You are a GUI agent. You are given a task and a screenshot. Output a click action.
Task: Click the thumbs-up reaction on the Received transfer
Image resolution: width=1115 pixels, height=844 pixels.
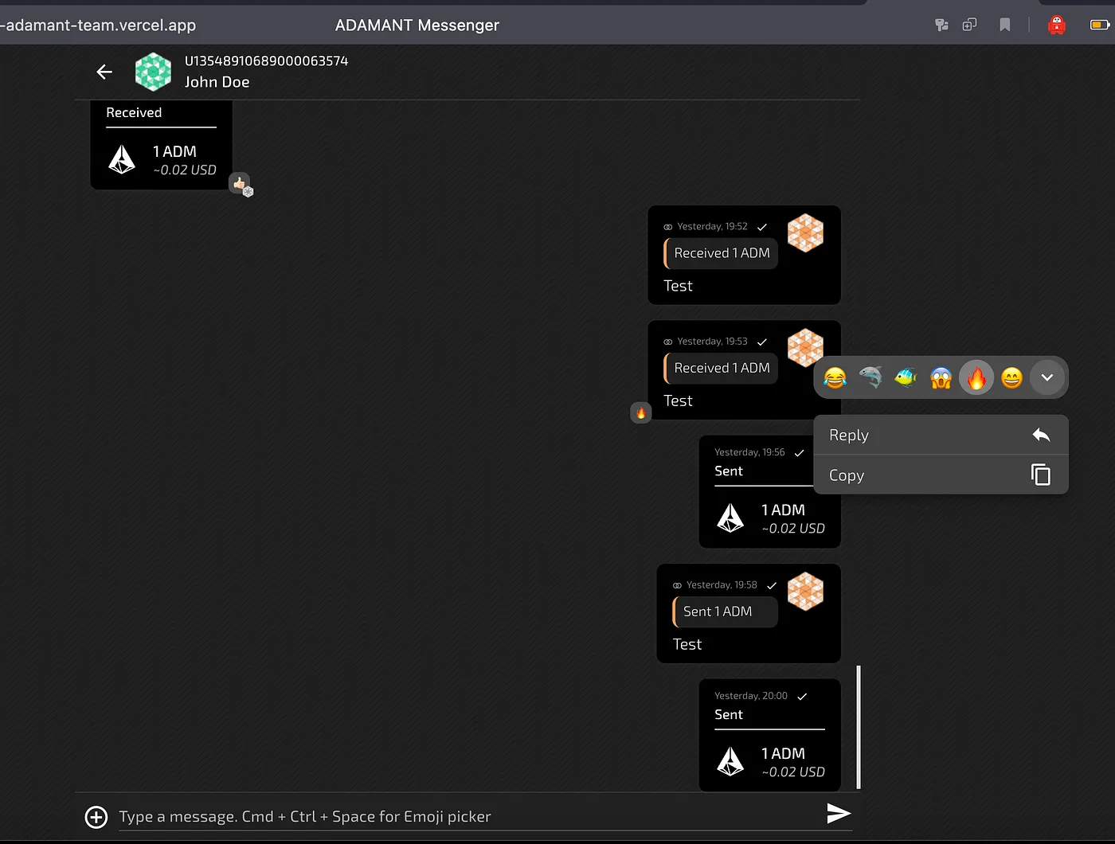coord(241,184)
